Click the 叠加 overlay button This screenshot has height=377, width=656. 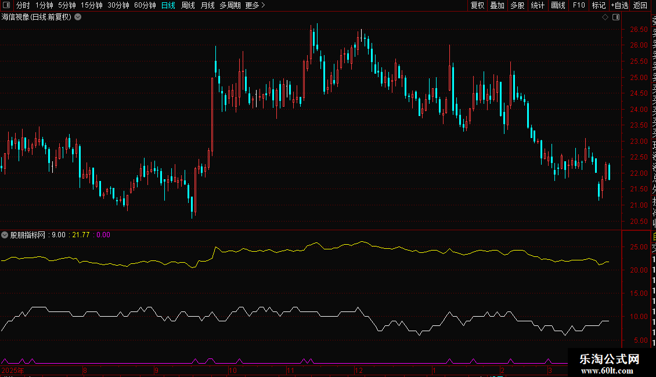click(498, 5)
